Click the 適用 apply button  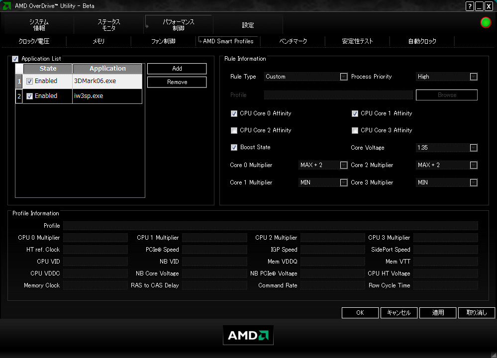[438, 313]
